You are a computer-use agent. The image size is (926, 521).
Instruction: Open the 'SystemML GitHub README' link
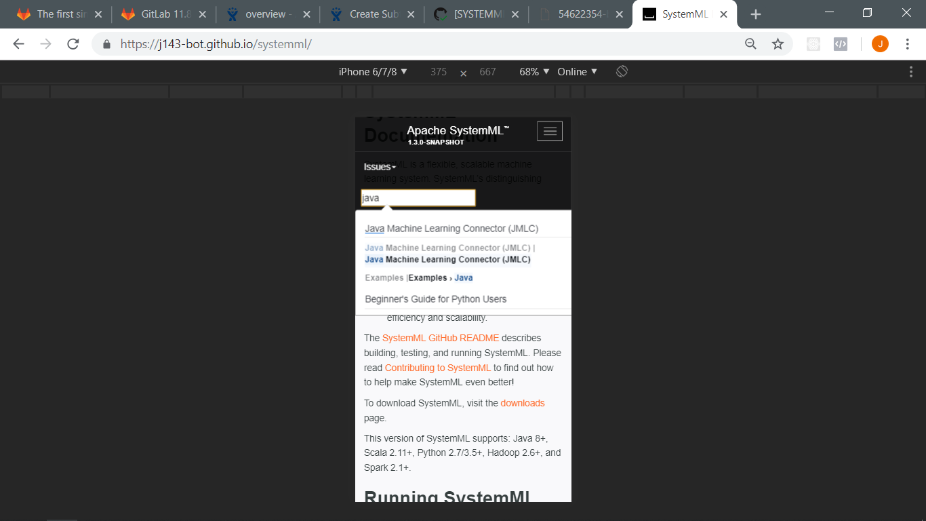click(441, 338)
